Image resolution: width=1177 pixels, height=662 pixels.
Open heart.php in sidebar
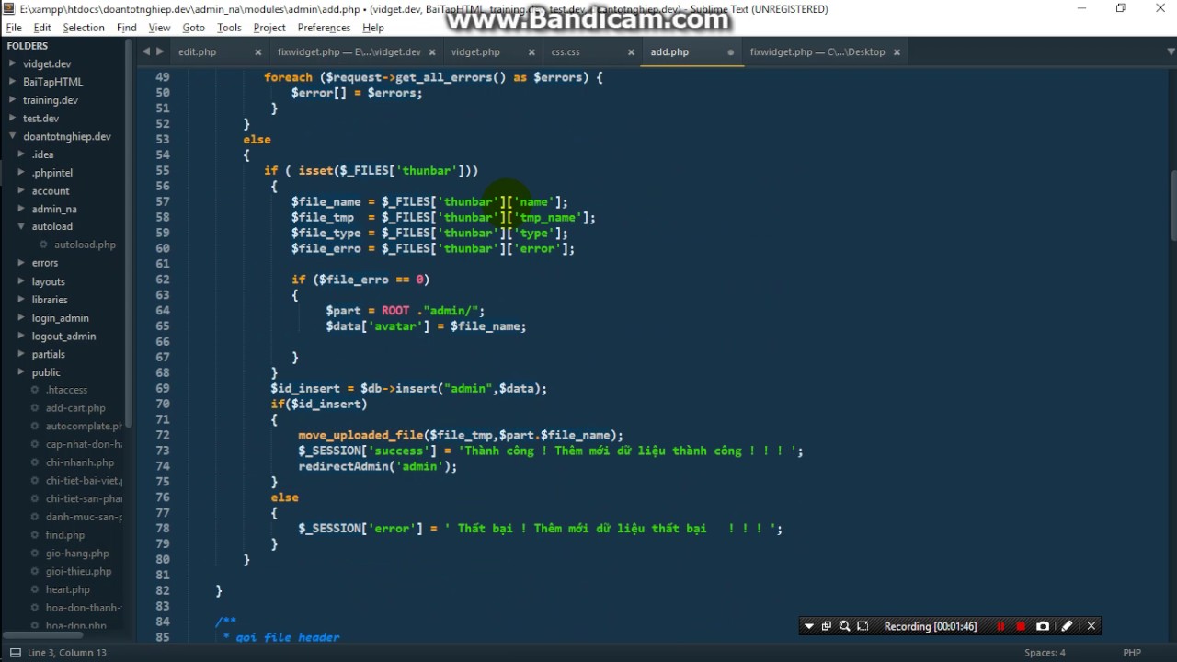[x=68, y=589]
